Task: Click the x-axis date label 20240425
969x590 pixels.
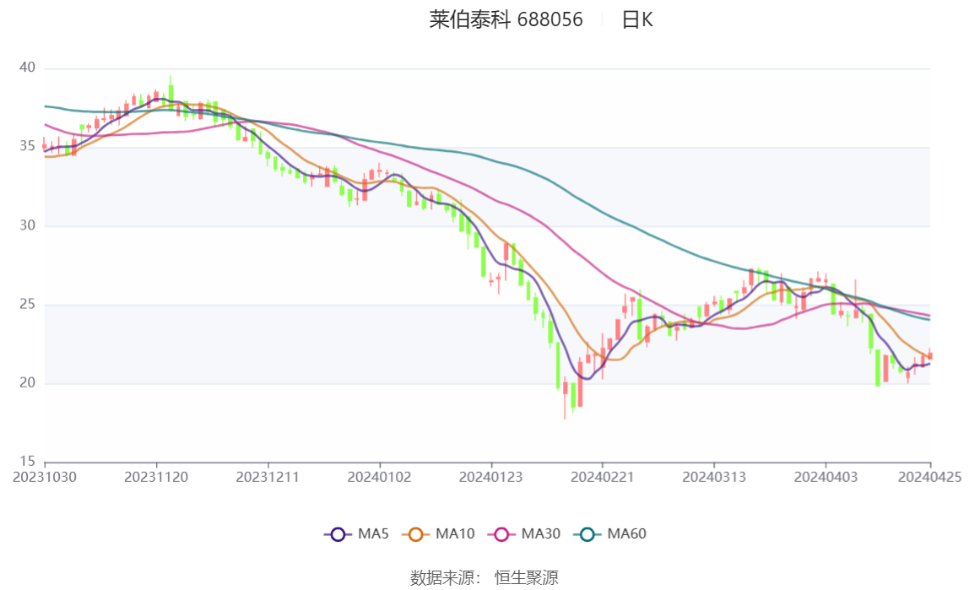Action: pyautogui.click(x=929, y=478)
